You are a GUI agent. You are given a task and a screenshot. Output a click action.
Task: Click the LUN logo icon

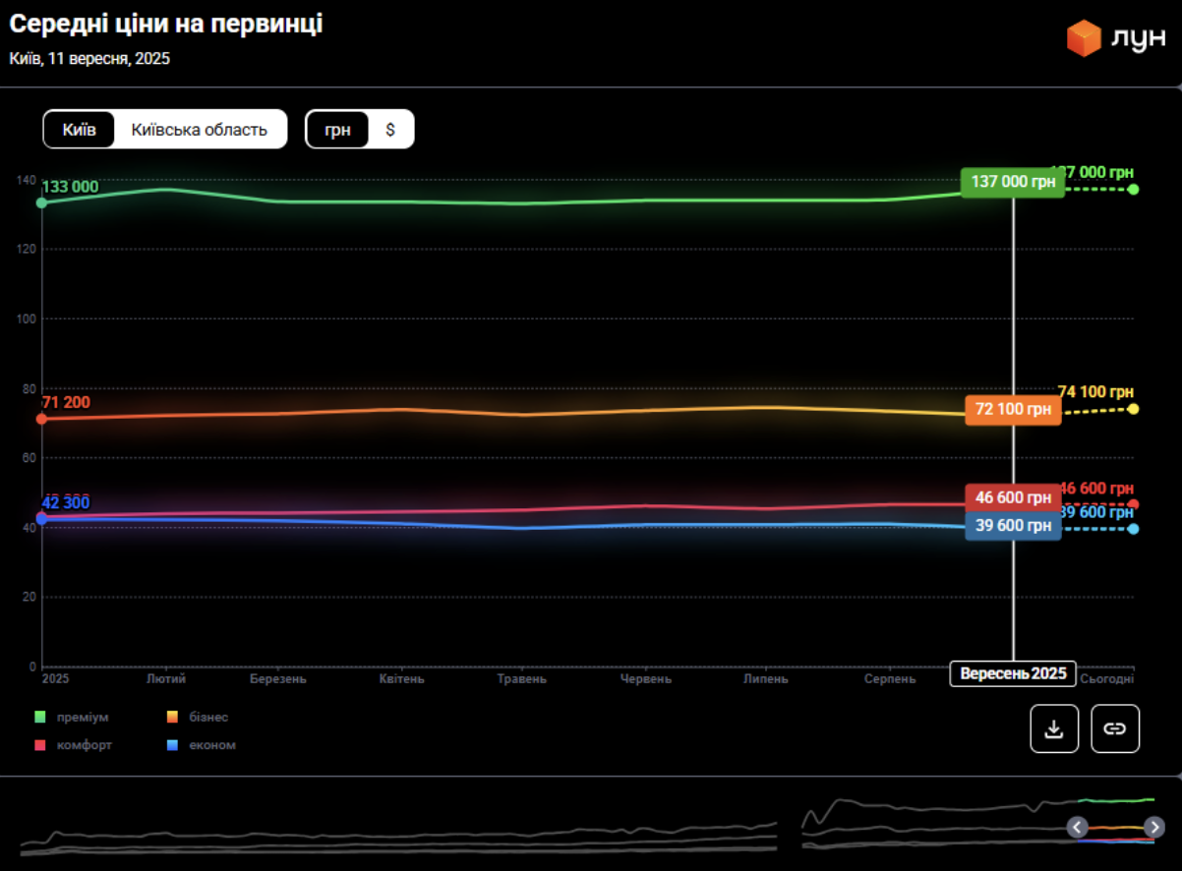[x=1084, y=38]
